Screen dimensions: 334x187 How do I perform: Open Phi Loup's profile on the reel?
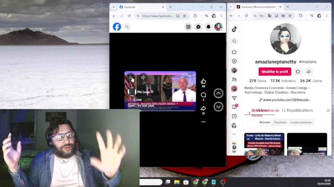click(143, 92)
